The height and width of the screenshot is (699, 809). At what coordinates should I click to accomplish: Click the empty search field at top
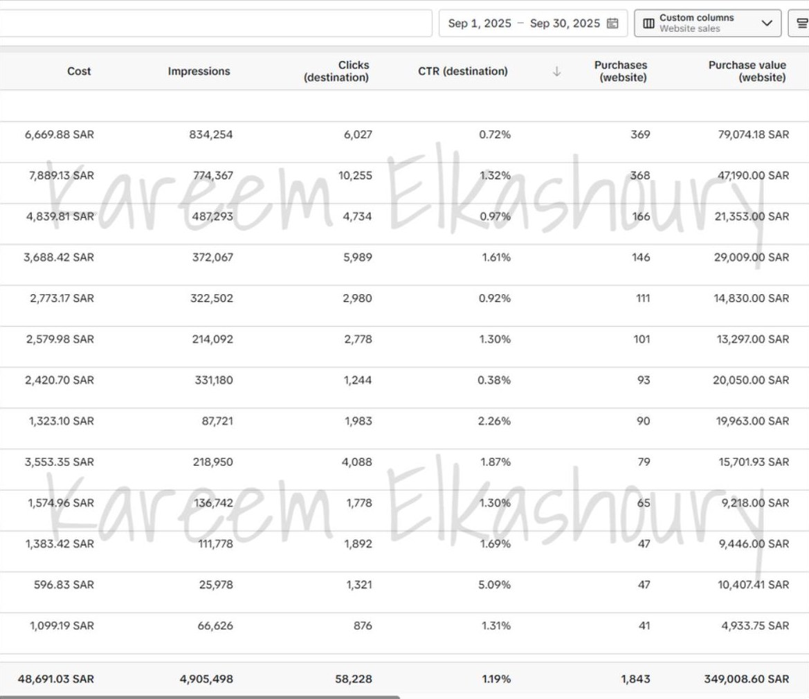216,24
